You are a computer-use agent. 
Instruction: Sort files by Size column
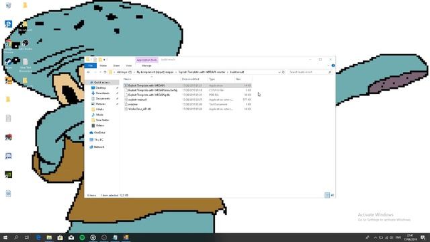tap(239, 79)
